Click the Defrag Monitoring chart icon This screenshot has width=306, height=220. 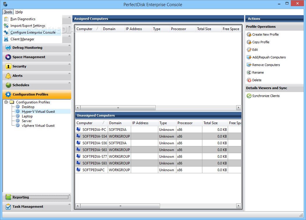click(8, 48)
